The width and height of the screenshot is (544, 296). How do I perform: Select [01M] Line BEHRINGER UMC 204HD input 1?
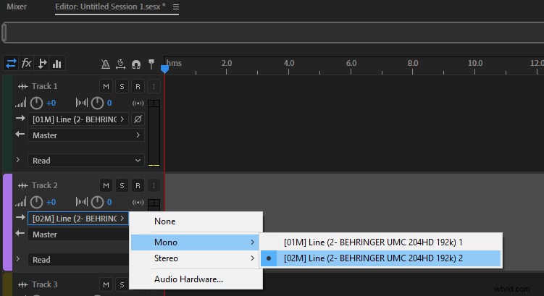click(380, 242)
